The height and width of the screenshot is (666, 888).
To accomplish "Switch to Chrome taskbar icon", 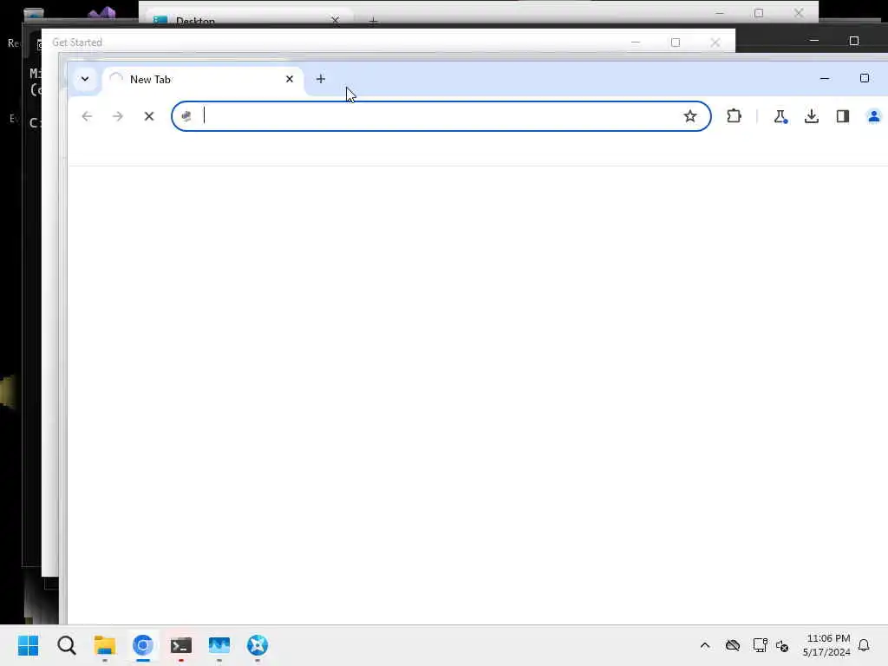I will (143, 645).
